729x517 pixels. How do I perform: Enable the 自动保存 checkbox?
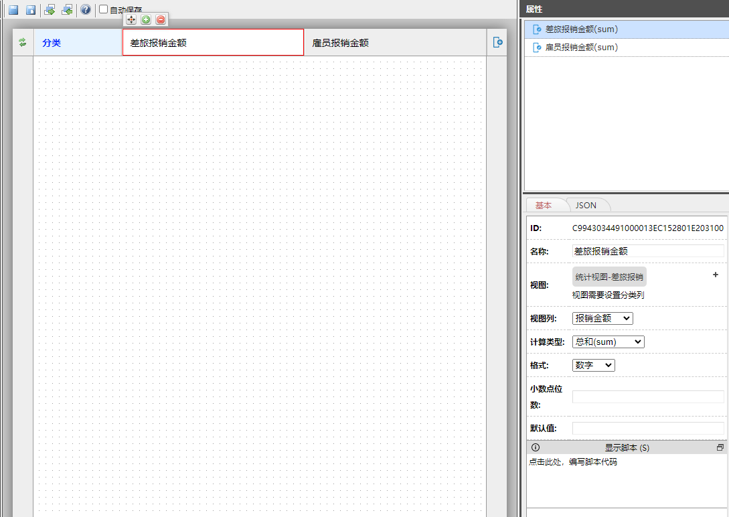coord(104,9)
